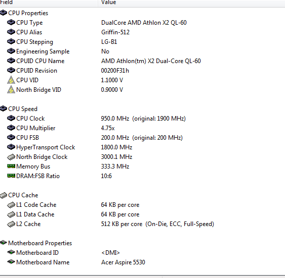Select the L1 Data Cache row

(x=143, y=214)
